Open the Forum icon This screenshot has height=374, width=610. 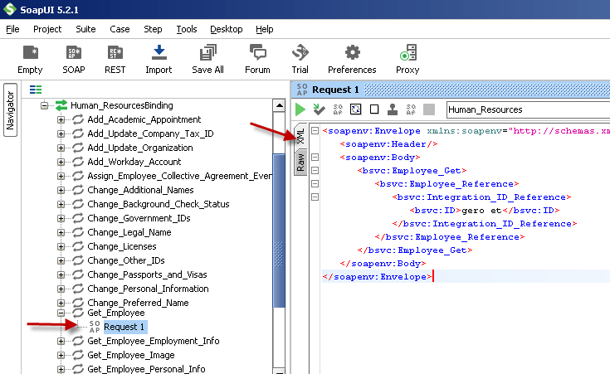point(257,52)
